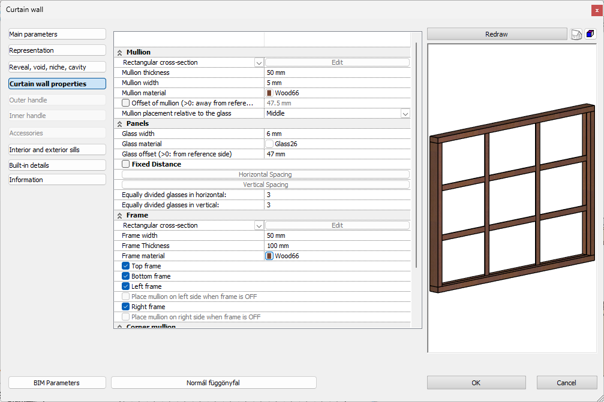Click the Equally divided glasses in horizontal value
604x402 pixels.
point(338,195)
